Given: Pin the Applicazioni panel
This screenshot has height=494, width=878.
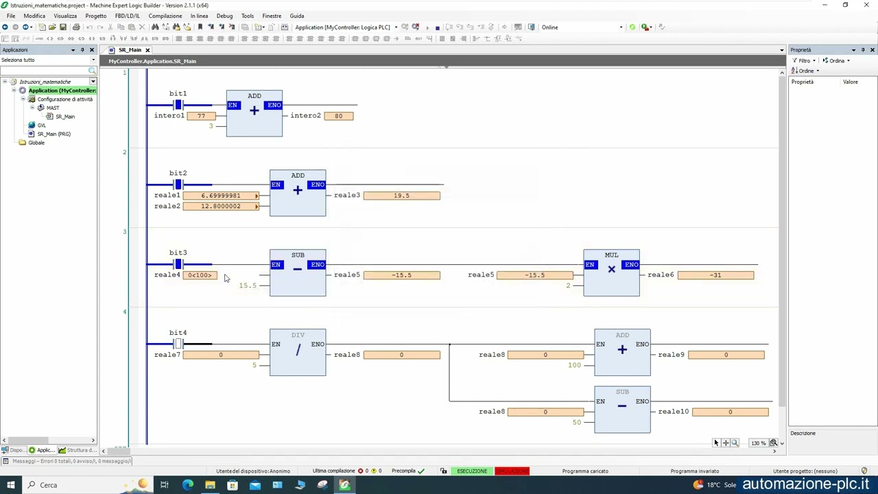Looking at the screenshot, I should coord(82,50).
